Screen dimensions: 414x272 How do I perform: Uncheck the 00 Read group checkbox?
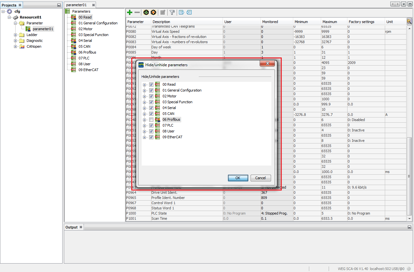tap(151, 84)
